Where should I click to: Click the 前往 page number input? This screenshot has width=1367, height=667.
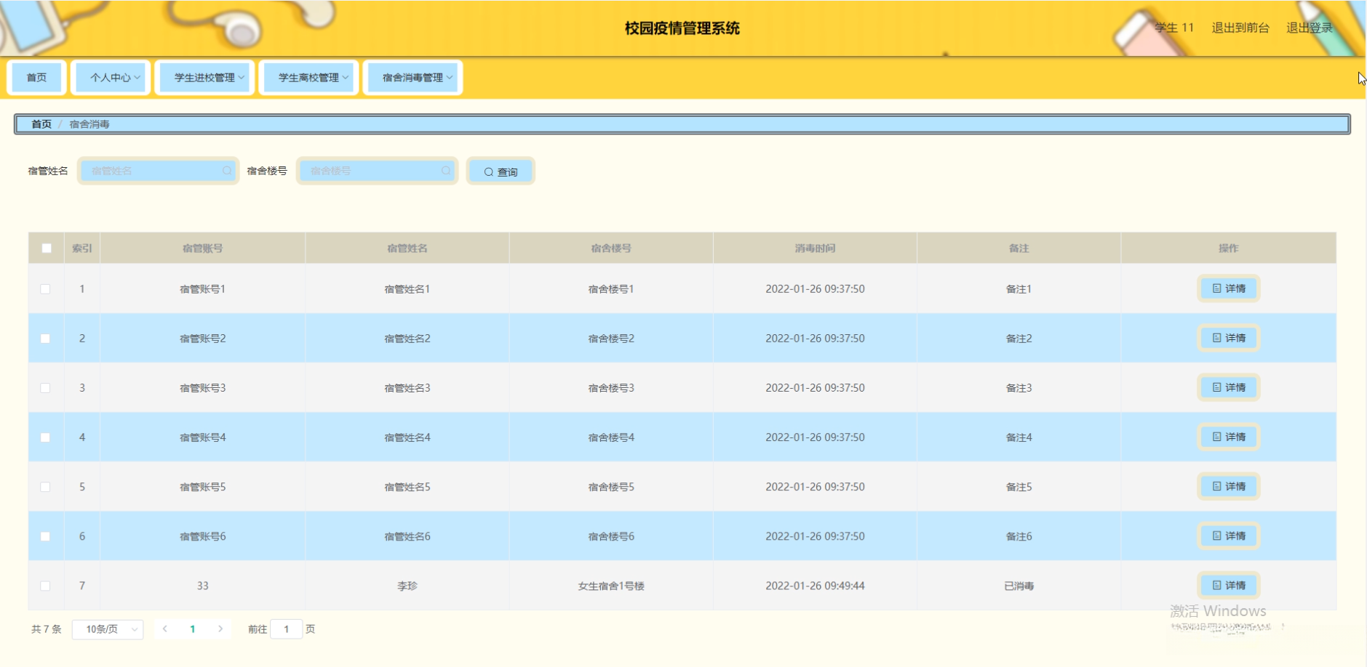pyautogui.click(x=287, y=629)
